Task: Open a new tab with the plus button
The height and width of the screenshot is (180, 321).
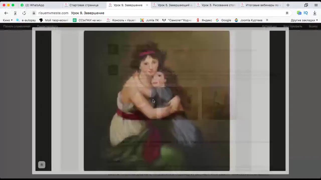Action: (288, 5)
